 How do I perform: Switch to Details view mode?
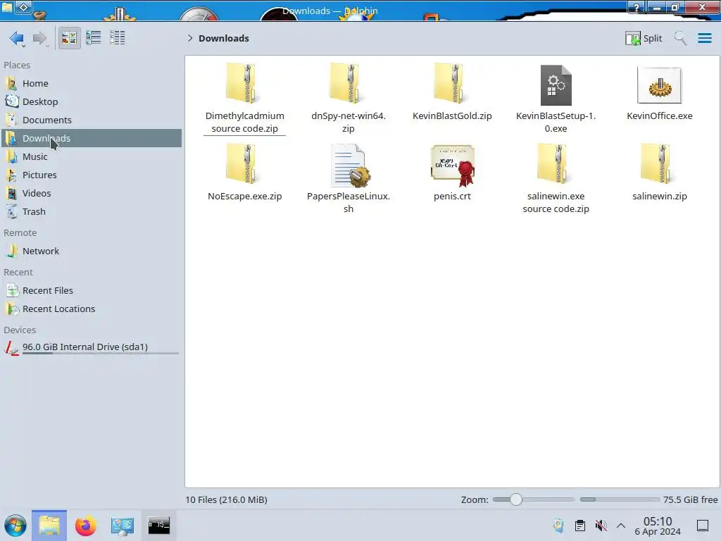click(118, 38)
